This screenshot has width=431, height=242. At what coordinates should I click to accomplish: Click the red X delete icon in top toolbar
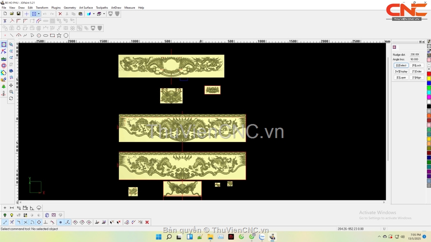coord(60,14)
